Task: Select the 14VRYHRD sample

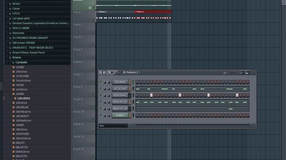Action: 22,76
